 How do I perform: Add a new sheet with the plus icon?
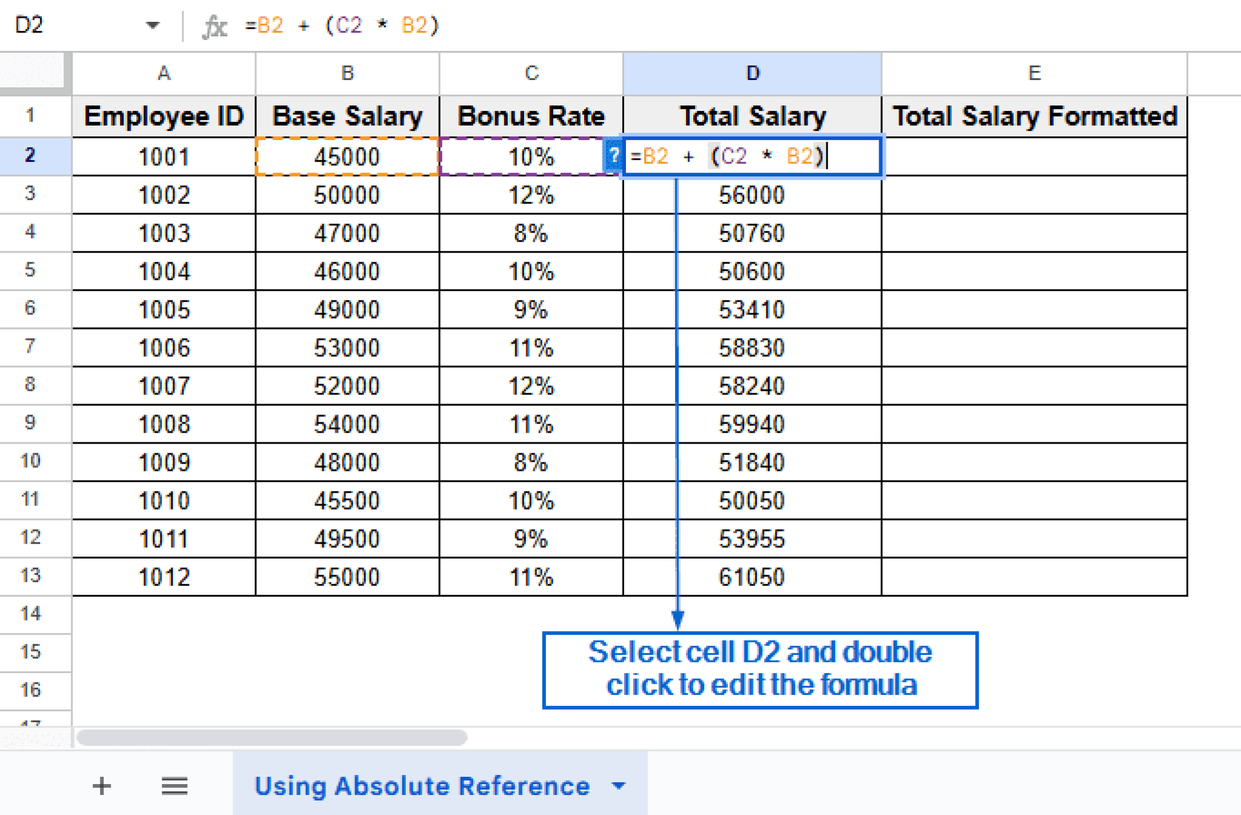(x=102, y=786)
